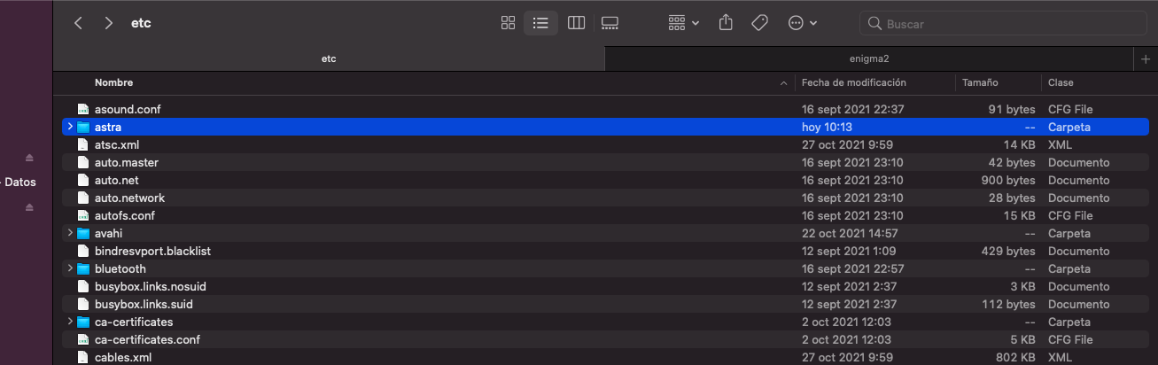1158x365 pixels.
Task: Go back to previous folder
Action: click(78, 23)
